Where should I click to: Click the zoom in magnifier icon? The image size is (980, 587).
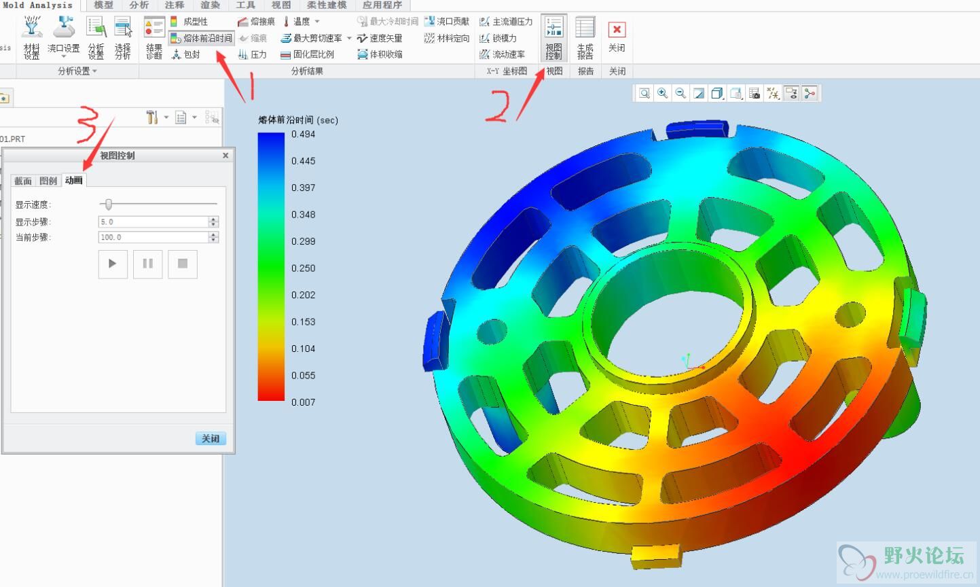click(x=663, y=94)
